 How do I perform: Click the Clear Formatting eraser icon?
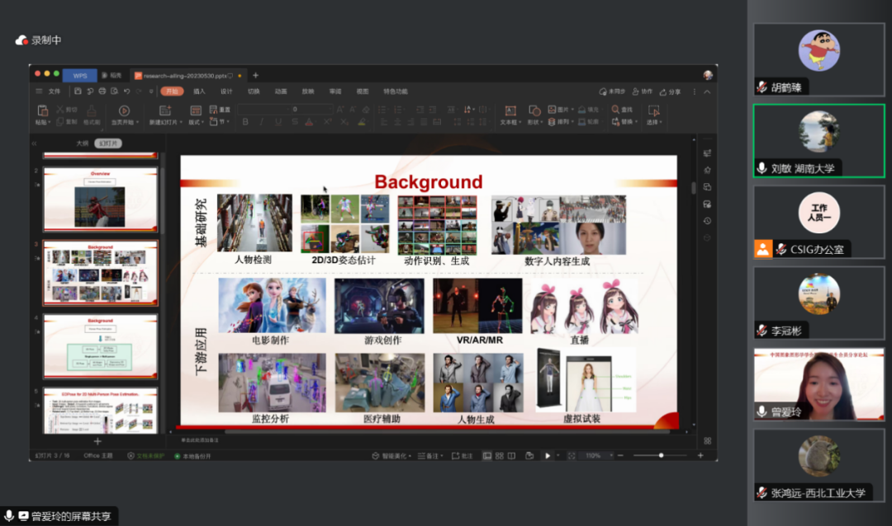pos(366,109)
